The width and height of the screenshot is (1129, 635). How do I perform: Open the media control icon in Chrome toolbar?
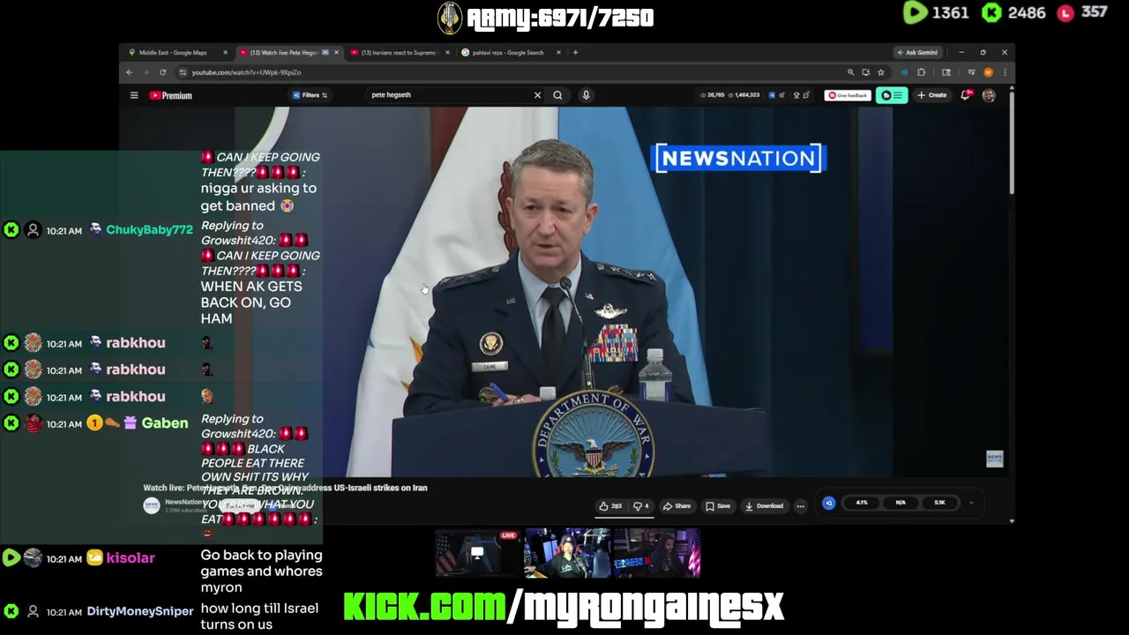point(971,72)
